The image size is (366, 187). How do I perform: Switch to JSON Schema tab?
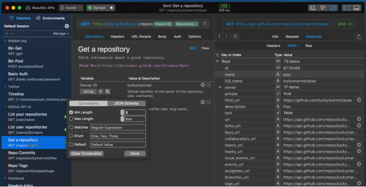coord(126,104)
